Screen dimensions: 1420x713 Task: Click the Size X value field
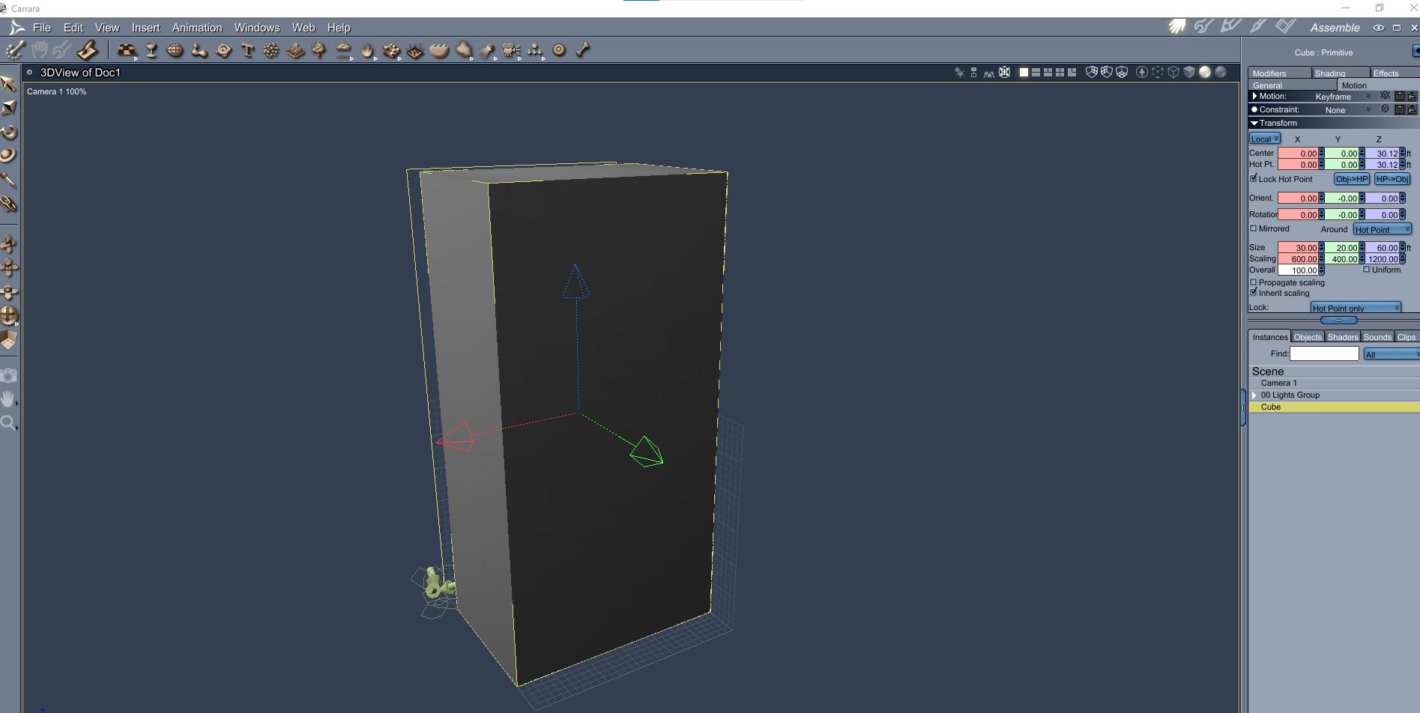pos(1299,248)
